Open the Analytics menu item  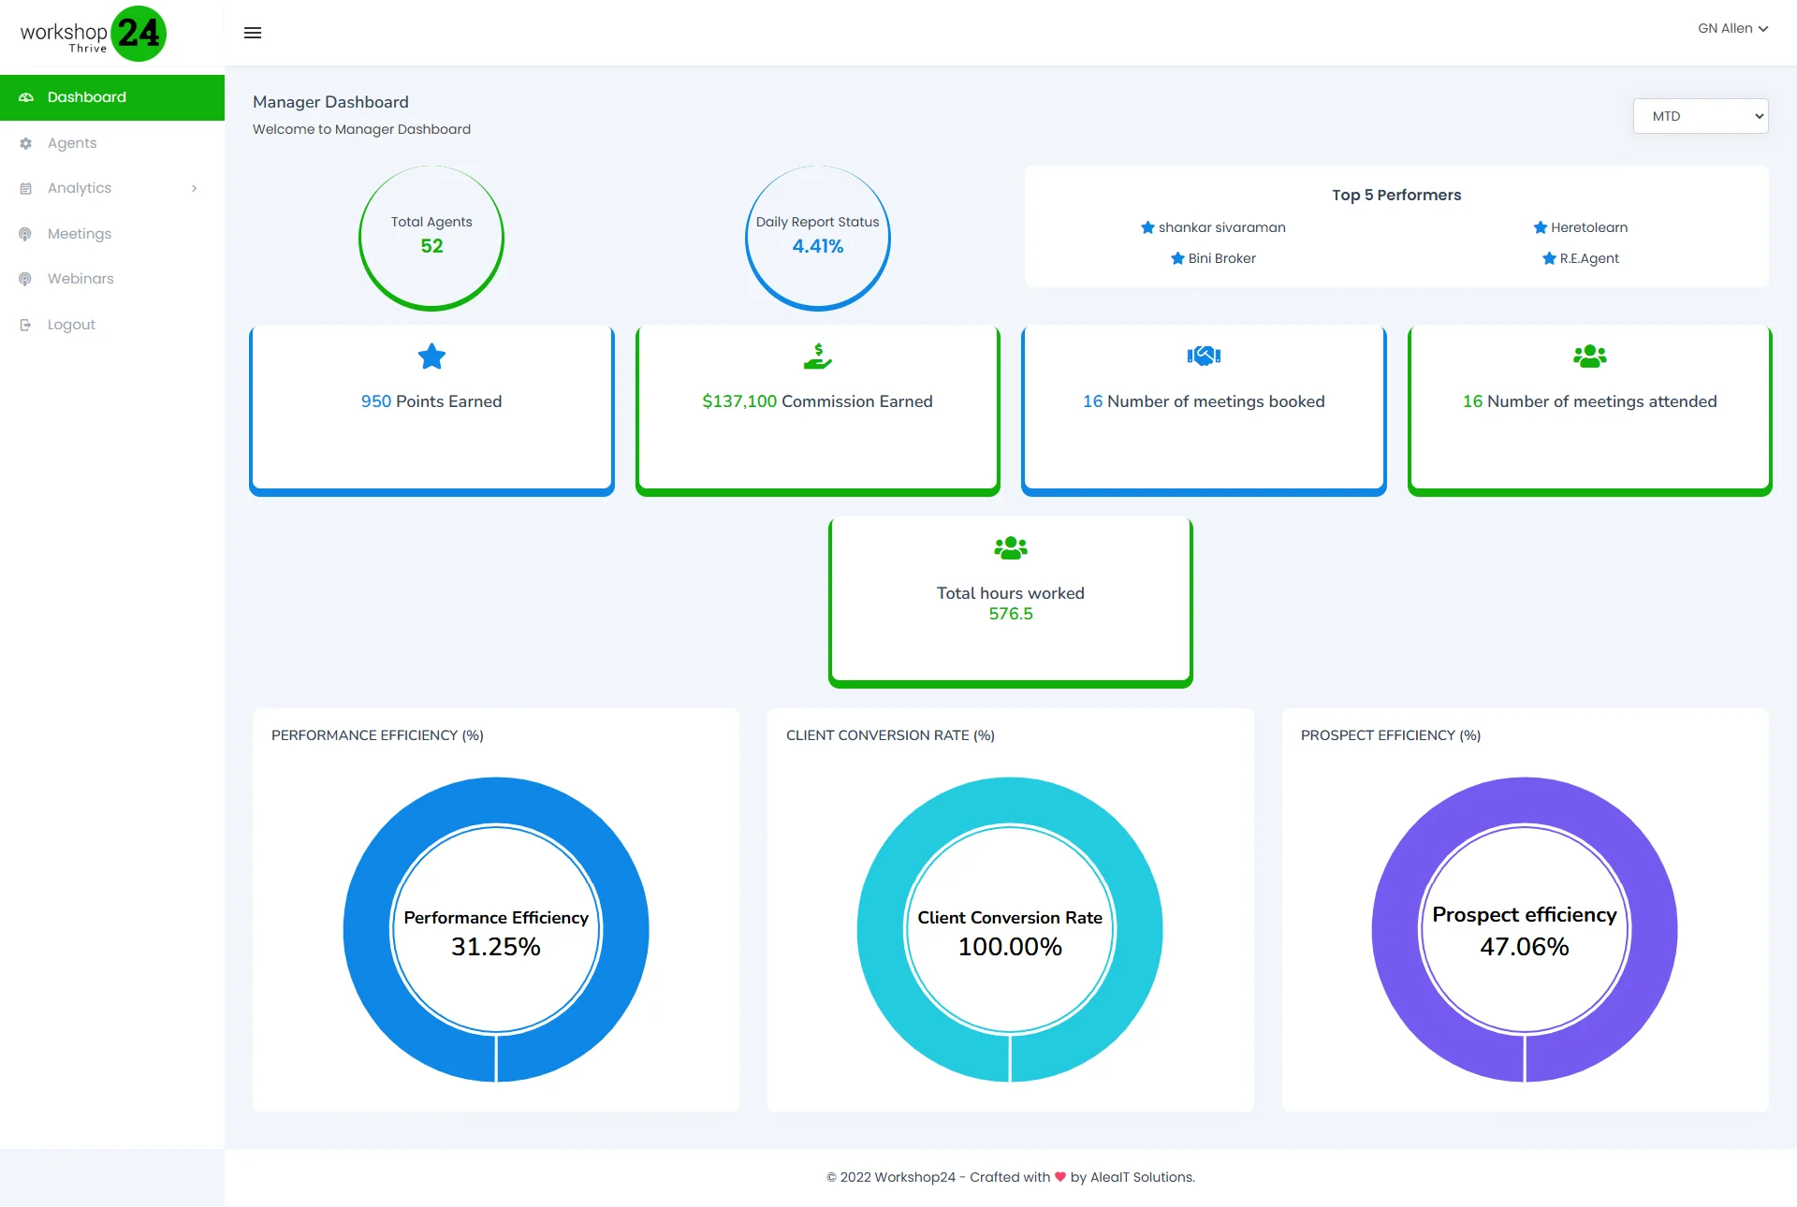(112, 188)
